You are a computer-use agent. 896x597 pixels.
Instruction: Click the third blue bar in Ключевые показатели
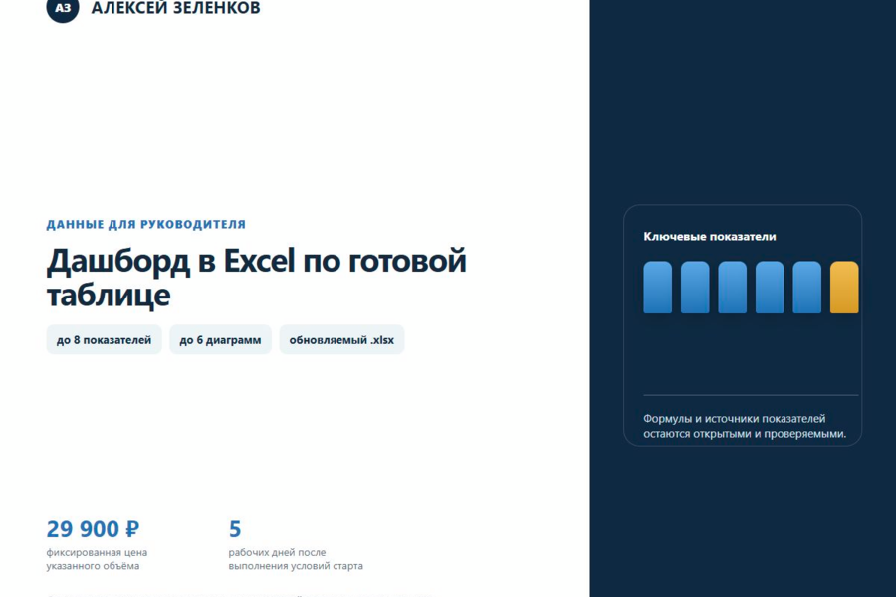732,288
